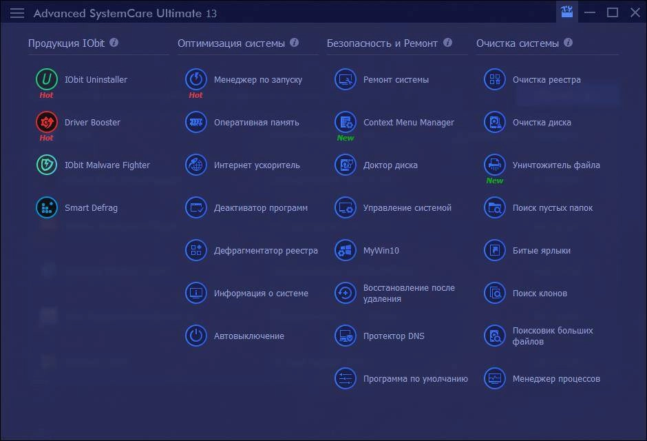Image resolution: width=647 pixels, height=441 pixels.
Task: Click the Поиск пустых папок icon
Action: click(495, 207)
